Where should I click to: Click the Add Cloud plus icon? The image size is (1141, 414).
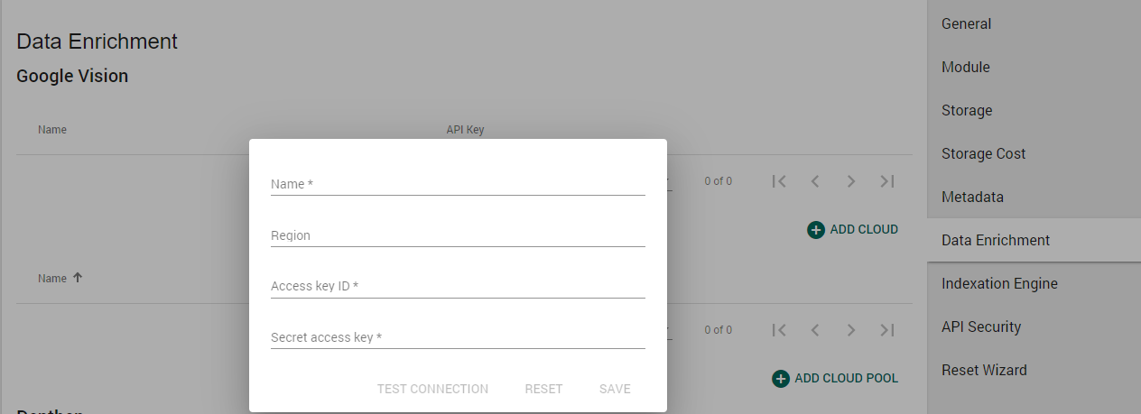click(816, 230)
